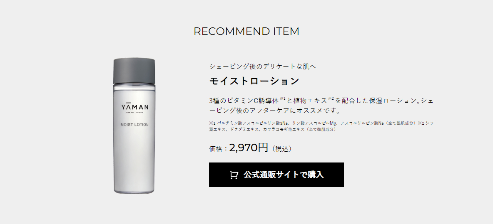This screenshot has width=493, height=224.
Task: Click the 2,970円 price text
Action: coord(249,148)
